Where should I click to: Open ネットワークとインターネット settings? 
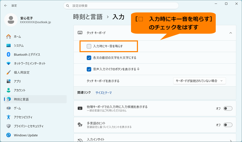(x=35, y=63)
